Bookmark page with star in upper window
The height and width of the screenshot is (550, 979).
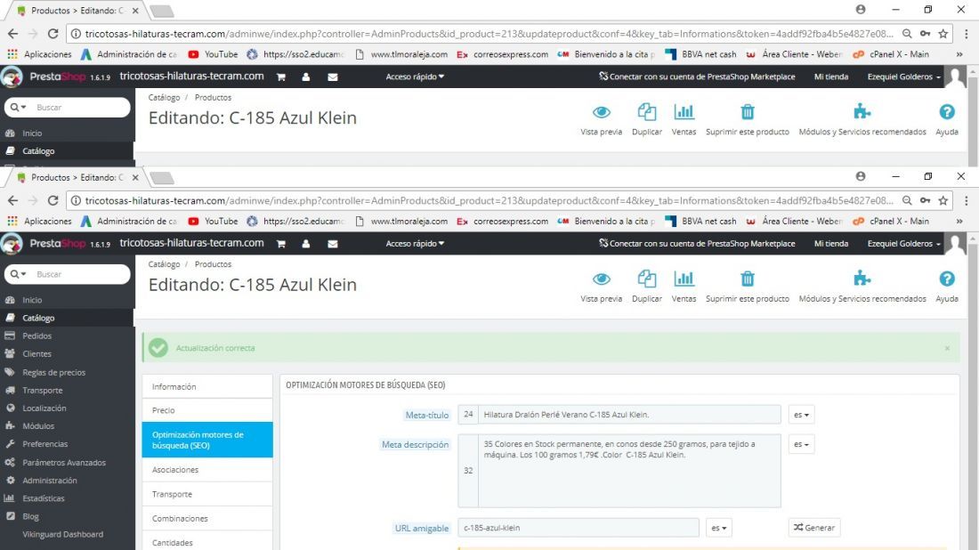tap(943, 34)
